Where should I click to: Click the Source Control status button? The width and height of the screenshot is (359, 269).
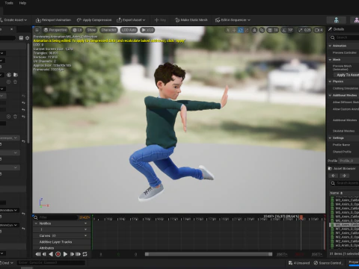[328, 263]
